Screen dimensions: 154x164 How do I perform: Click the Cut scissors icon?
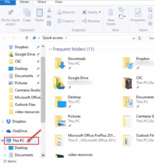coord(49,10)
